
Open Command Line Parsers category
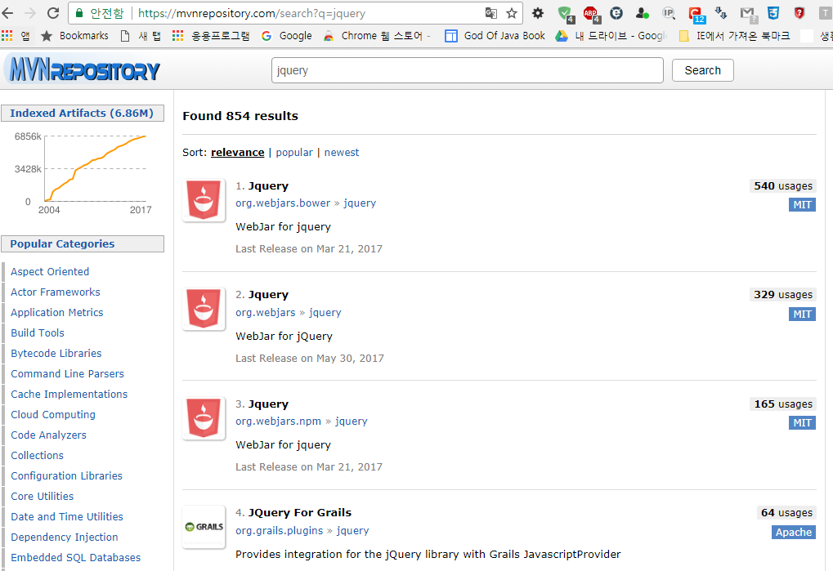pyautogui.click(x=67, y=373)
